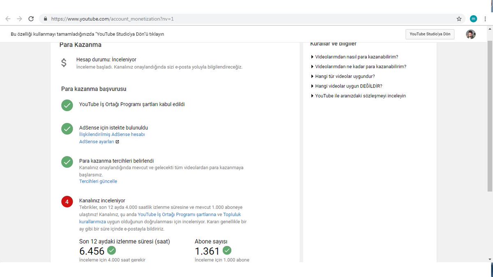Click the green check beside Para kazanma tercihleri
Viewport: 493px width, 277px height.
(x=67, y=162)
